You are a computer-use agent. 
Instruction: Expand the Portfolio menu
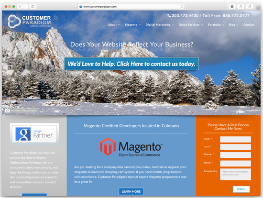(x=216, y=25)
